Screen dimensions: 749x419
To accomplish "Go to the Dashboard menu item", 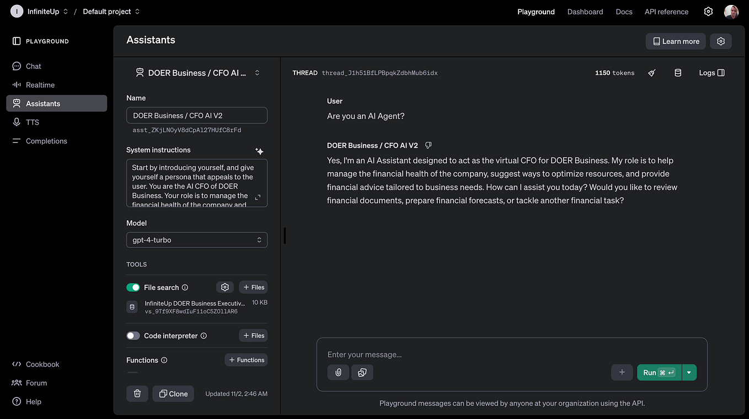I will coord(585,12).
